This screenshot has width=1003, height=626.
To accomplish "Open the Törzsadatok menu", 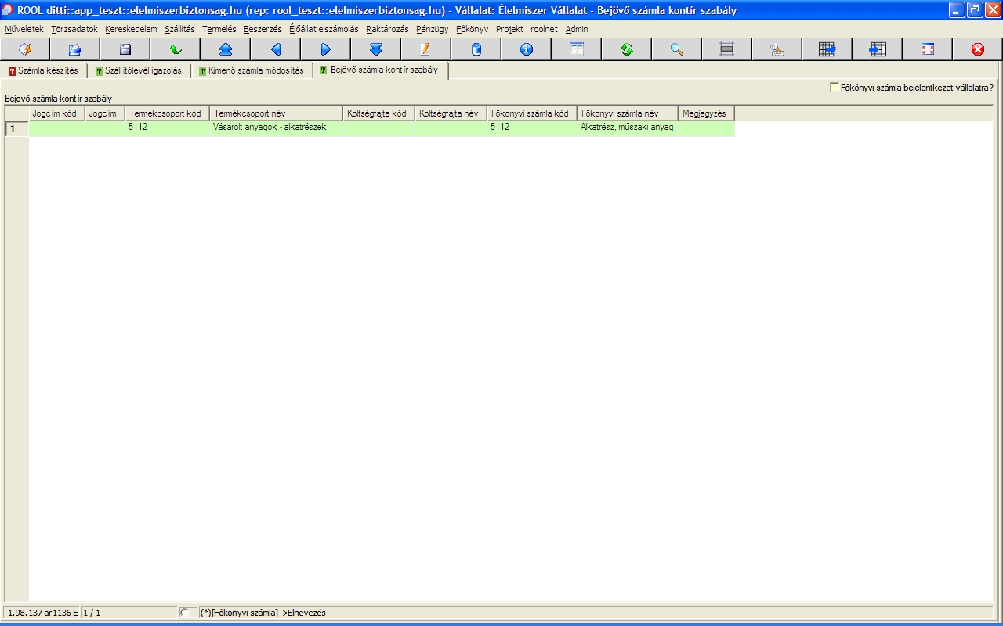I will coord(74,29).
